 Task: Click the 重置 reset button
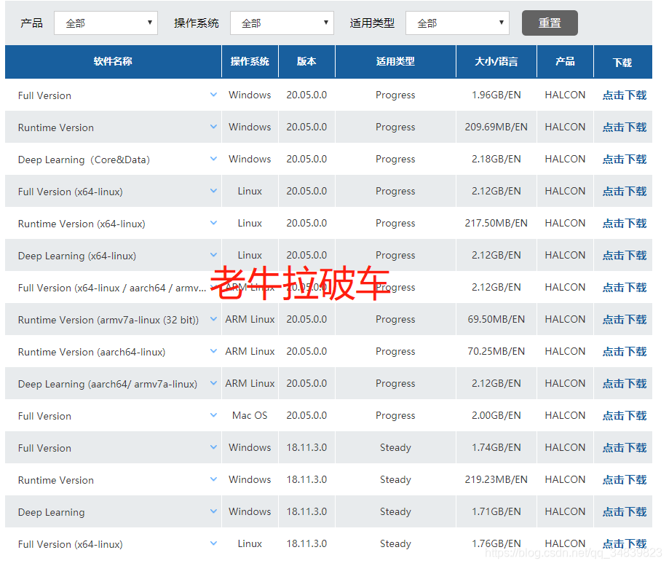[x=550, y=23]
